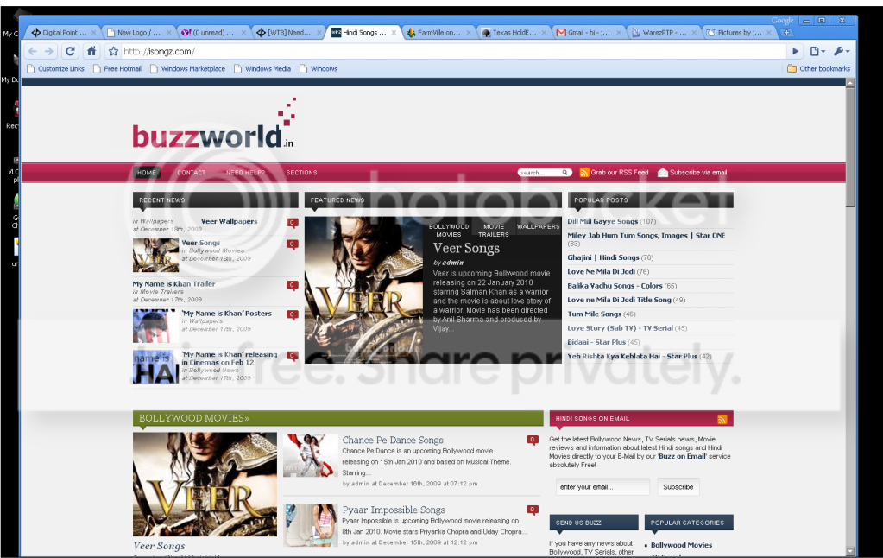883x558 pixels.
Task: Click the buzzworld.in logo
Action: [214, 124]
